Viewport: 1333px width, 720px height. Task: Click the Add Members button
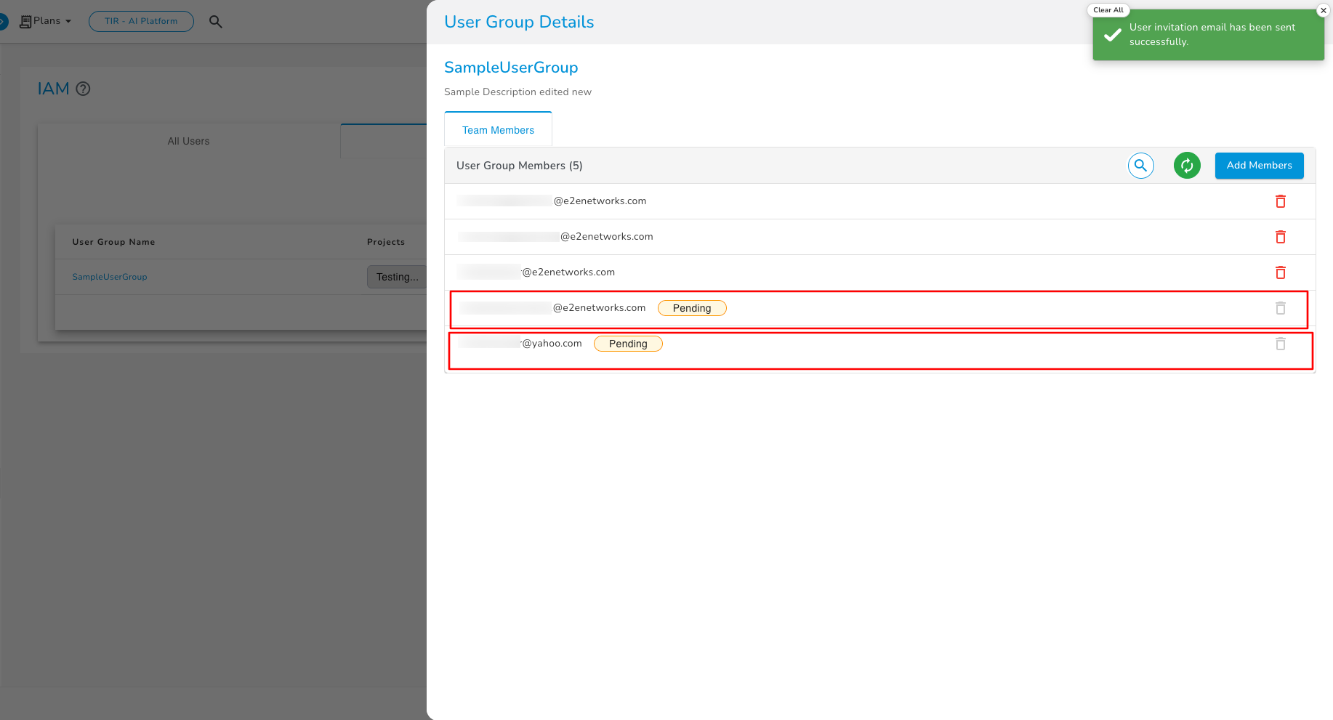click(1259, 166)
